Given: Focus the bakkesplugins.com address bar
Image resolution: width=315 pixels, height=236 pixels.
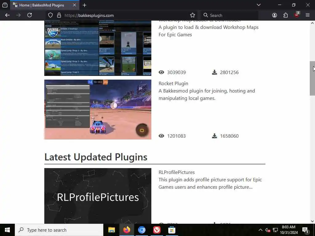Looking at the screenshot, I should [x=121, y=15].
